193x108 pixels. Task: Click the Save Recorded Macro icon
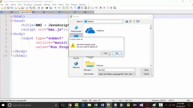115,8
